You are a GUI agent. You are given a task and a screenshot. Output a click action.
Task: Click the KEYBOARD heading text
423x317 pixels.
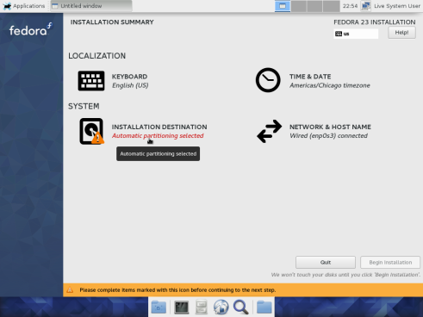coord(129,77)
